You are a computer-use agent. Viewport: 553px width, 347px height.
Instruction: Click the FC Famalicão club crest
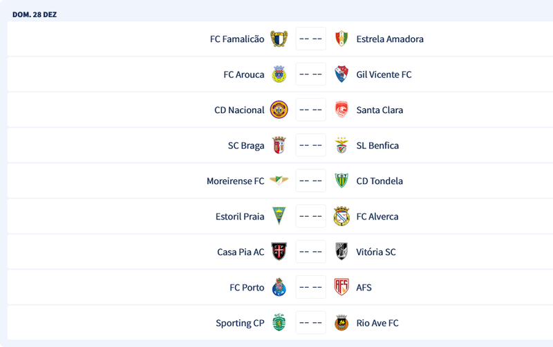tap(279, 39)
